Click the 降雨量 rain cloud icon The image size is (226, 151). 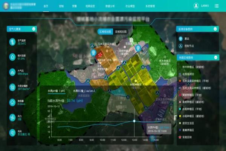(x=12, y=102)
